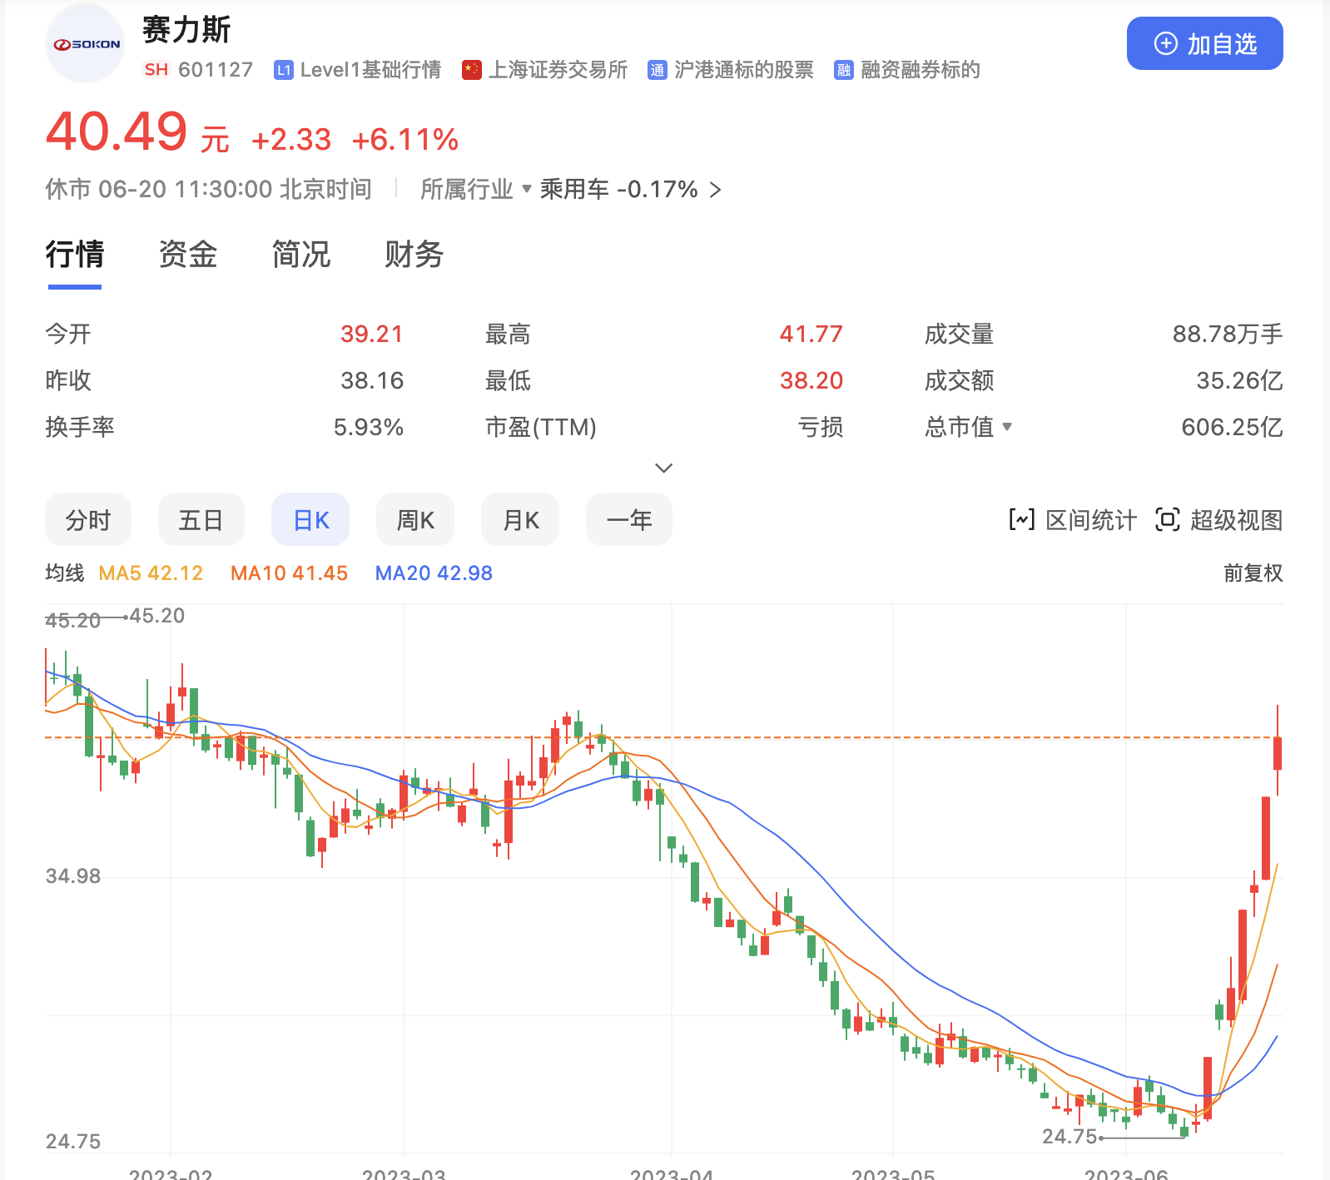Click the 上海证券交易所 label
Image resolution: width=1330 pixels, height=1180 pixels.
click(558, 70)
